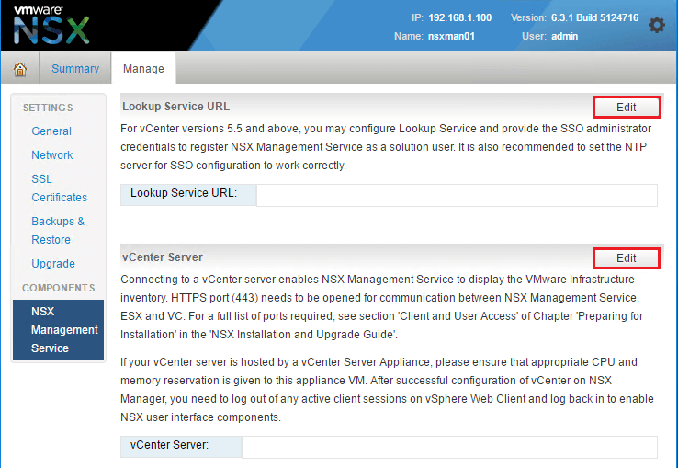Click the vCenter Server section heading
The image size is (678, 468).
point(163,257)
